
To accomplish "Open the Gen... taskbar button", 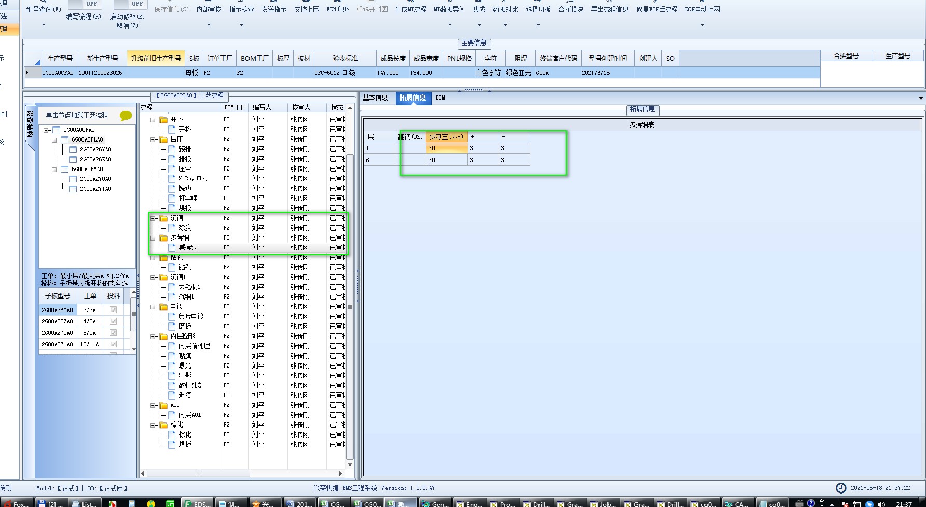I will pyautogui.click(x=435, y=503).
